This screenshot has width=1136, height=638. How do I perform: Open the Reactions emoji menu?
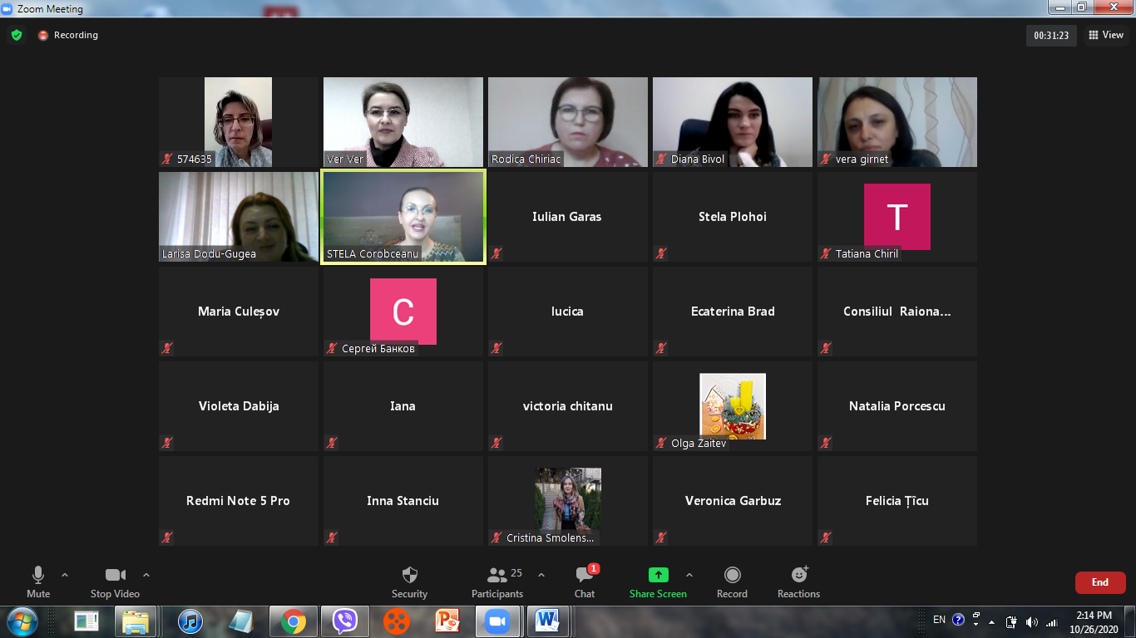(x=799, y=575)
